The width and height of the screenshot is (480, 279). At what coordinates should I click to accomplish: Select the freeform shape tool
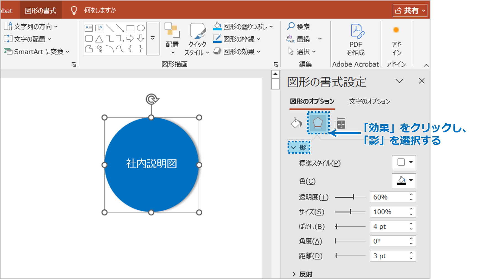(x=89, y=49)
